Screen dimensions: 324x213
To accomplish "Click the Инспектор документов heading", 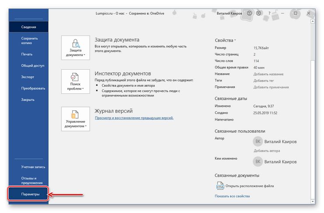I will [123, 74].
